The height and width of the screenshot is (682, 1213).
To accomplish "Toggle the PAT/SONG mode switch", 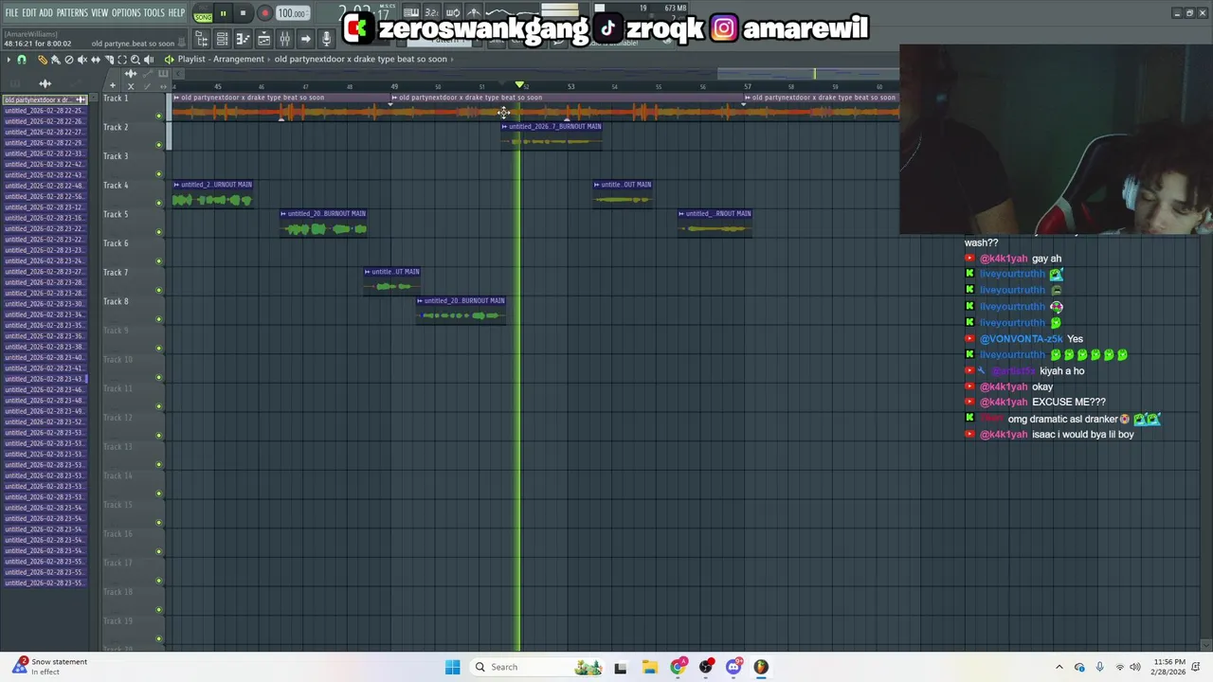I will tap(203, 14).
